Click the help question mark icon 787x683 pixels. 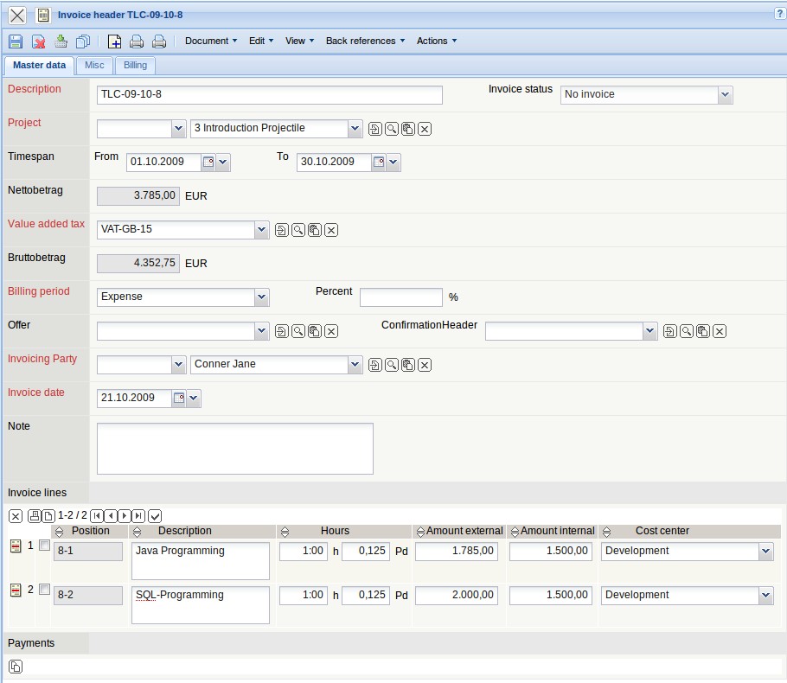coord(780,14)
